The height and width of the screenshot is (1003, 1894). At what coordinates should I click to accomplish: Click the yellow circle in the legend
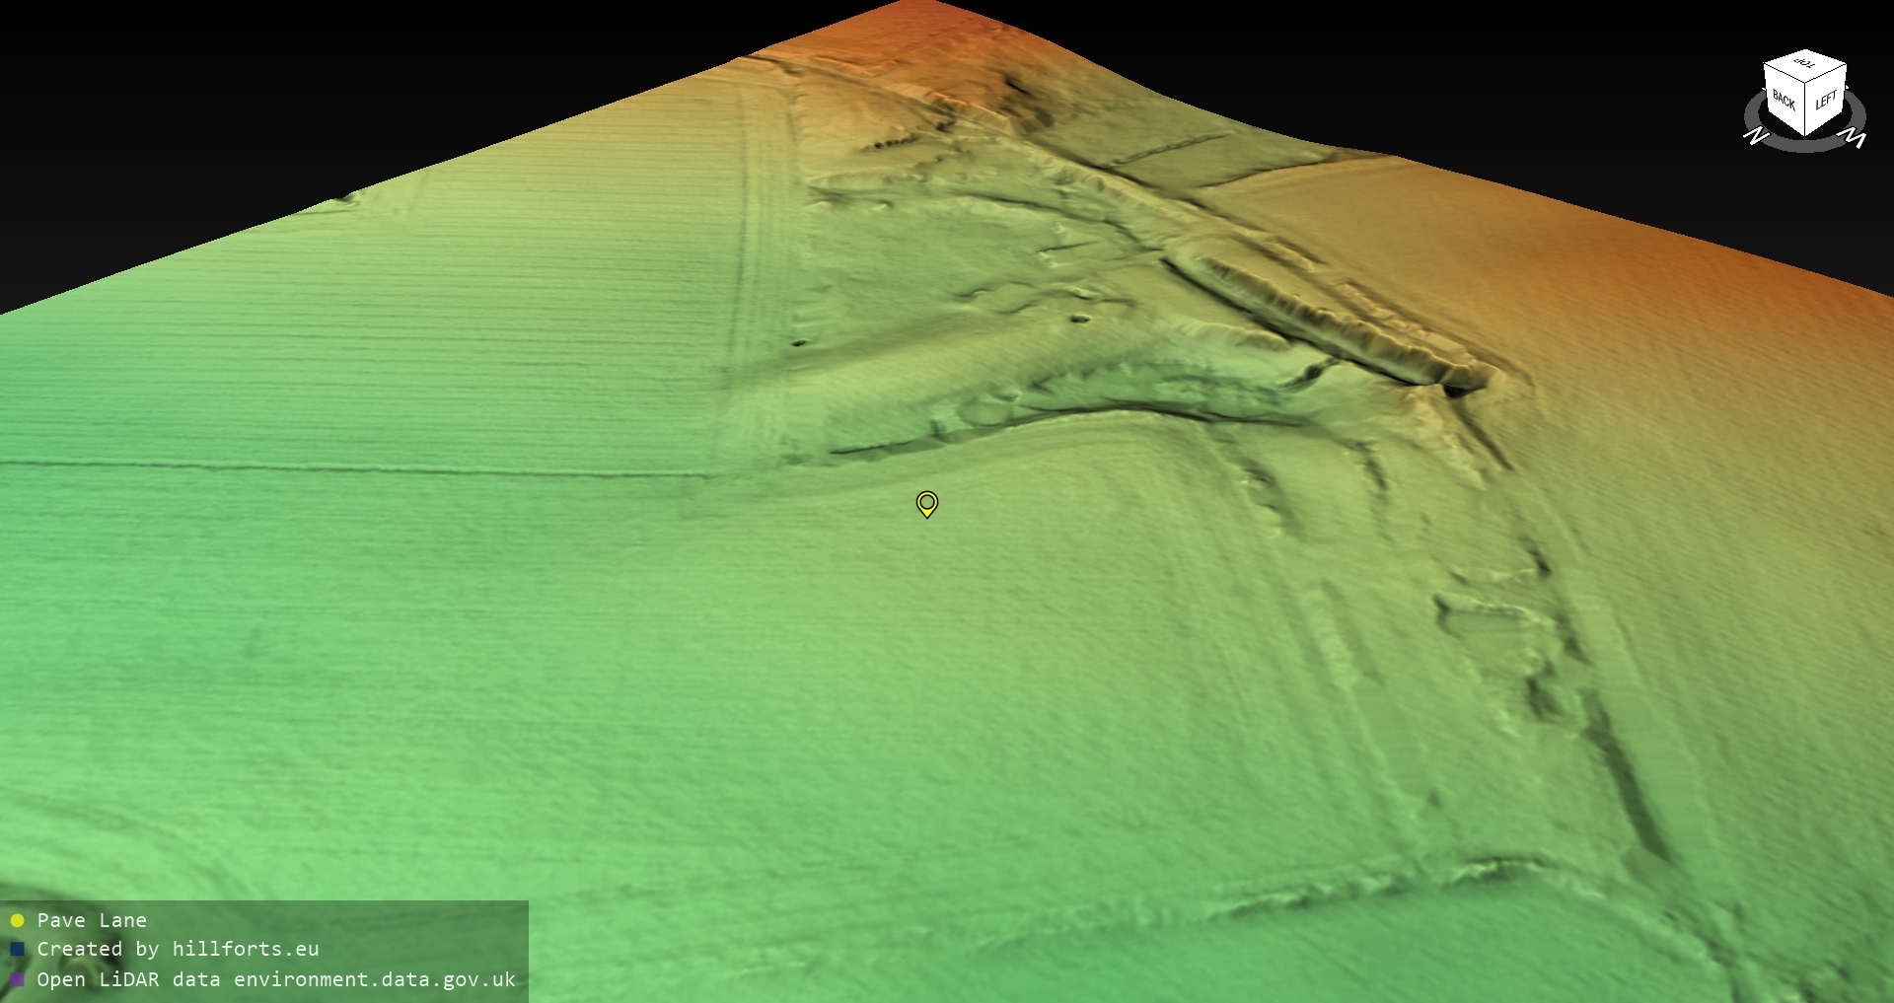click(17, 920)
